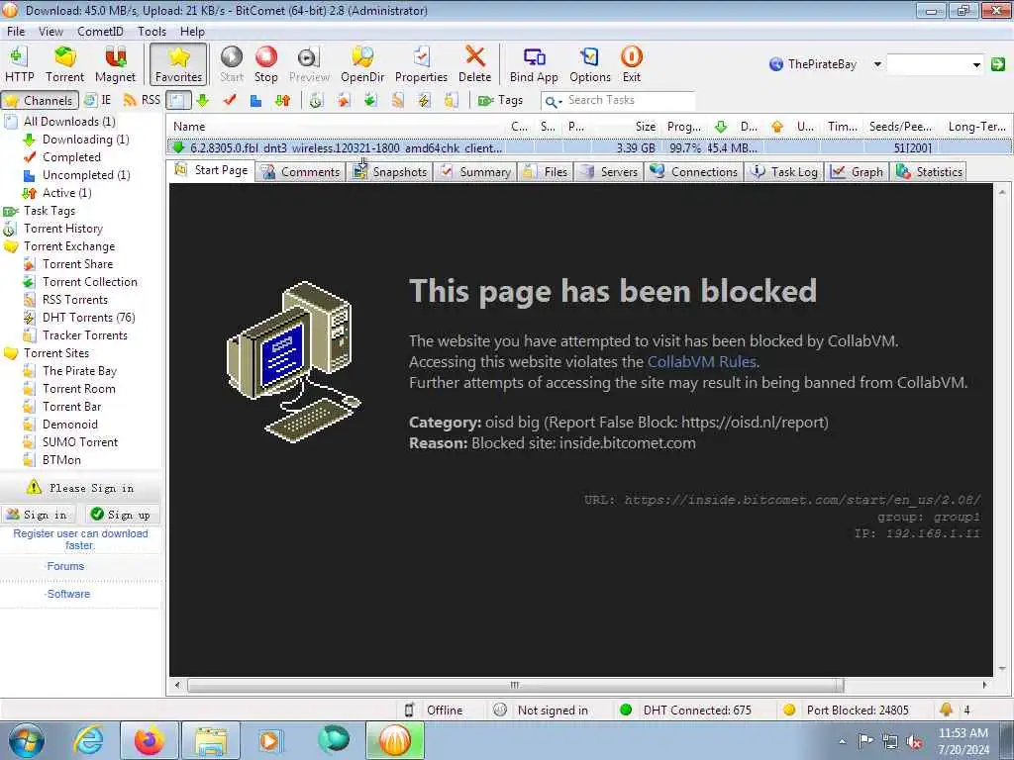Switch to the Comments tab
Viewport: 1014px width, 760px height.
[301, 172]
